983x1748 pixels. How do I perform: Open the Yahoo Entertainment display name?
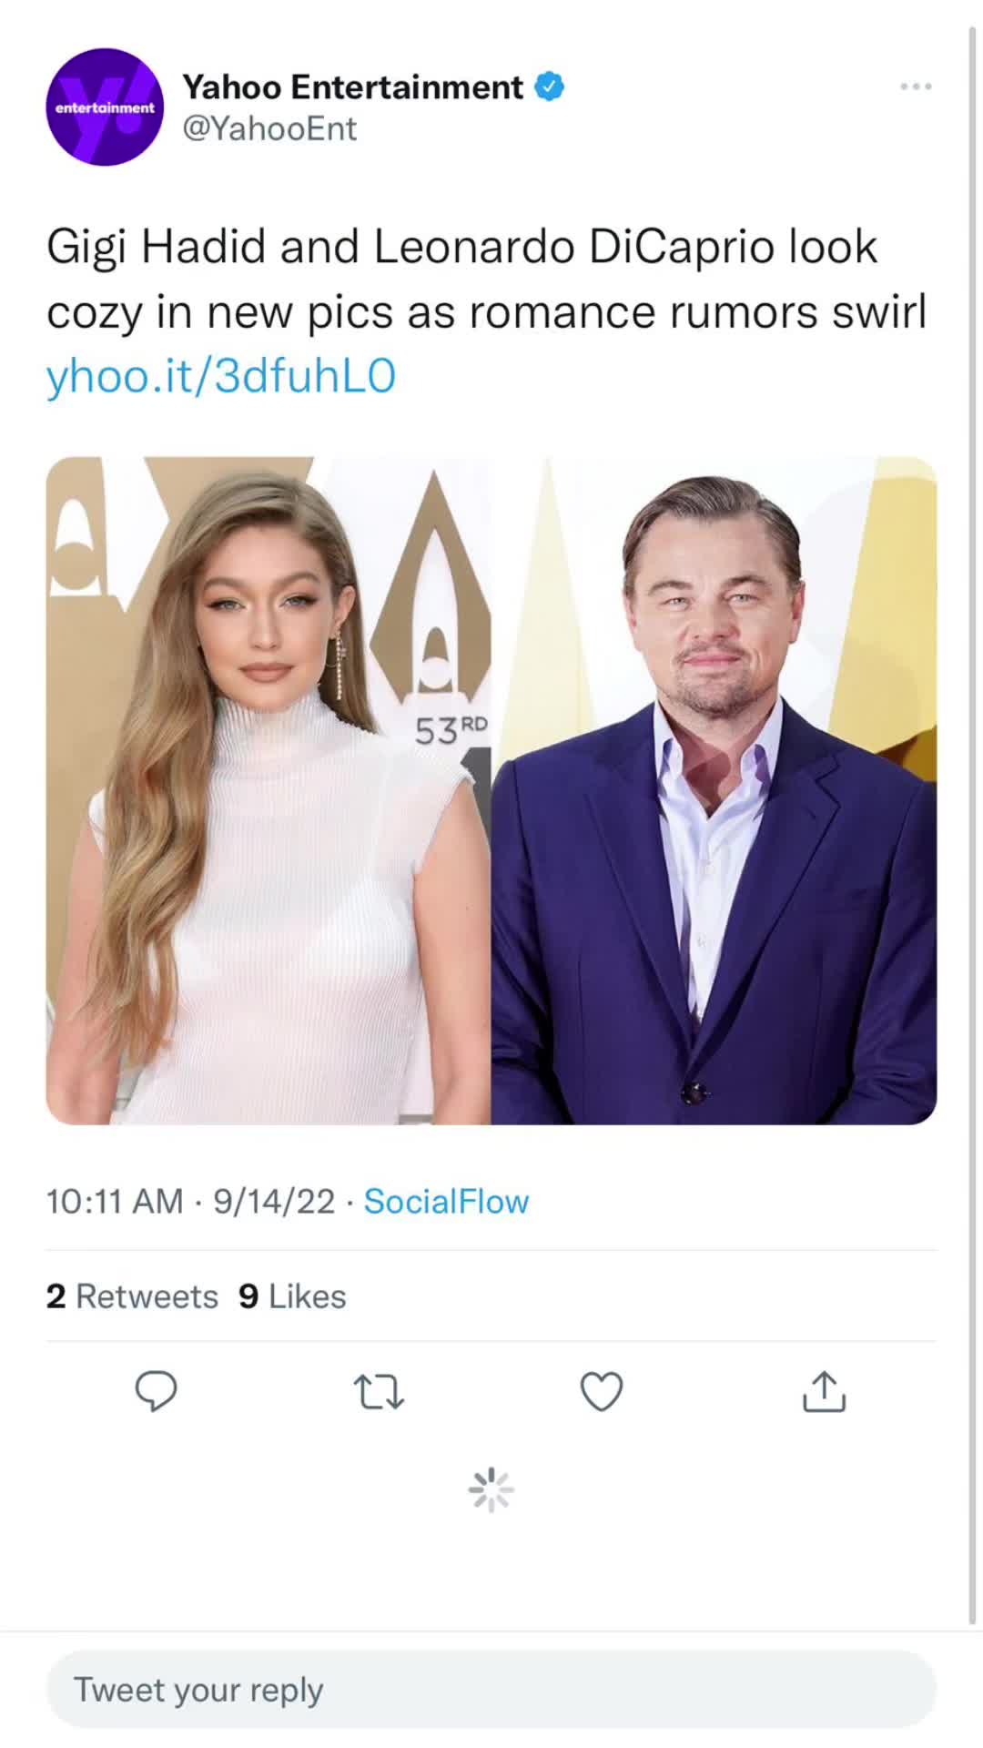click(x=353, y=87)
